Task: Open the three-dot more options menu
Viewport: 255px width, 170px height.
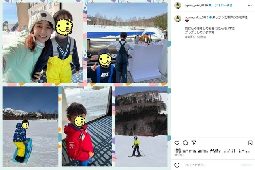Action: pyautogui.click(x=250, y=6)
